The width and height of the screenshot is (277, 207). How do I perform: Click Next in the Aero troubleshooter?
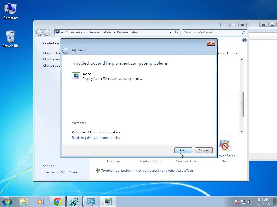point(183,150)
